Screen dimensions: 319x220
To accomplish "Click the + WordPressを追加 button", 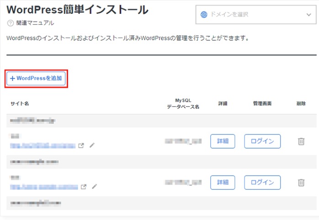I will point(37,79).
